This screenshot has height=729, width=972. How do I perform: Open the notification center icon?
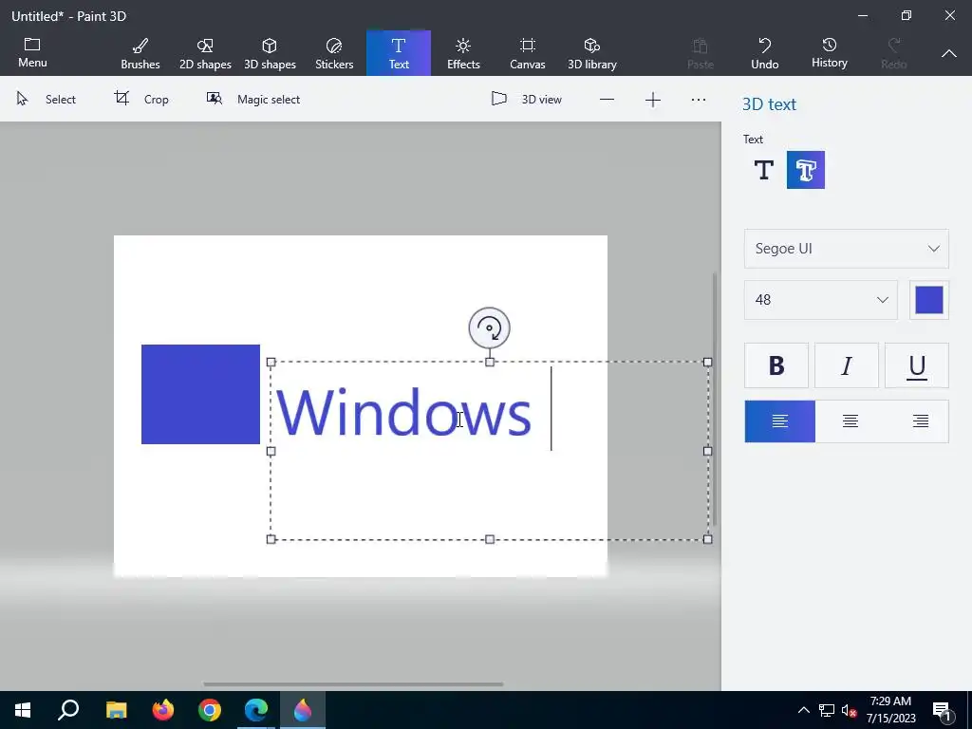point(942,710)
